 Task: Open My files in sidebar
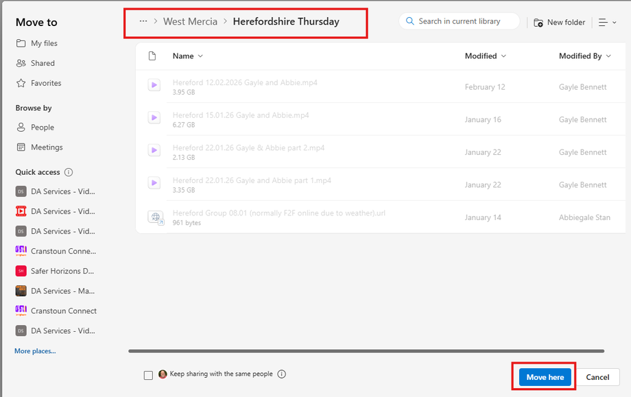[36, 43]
